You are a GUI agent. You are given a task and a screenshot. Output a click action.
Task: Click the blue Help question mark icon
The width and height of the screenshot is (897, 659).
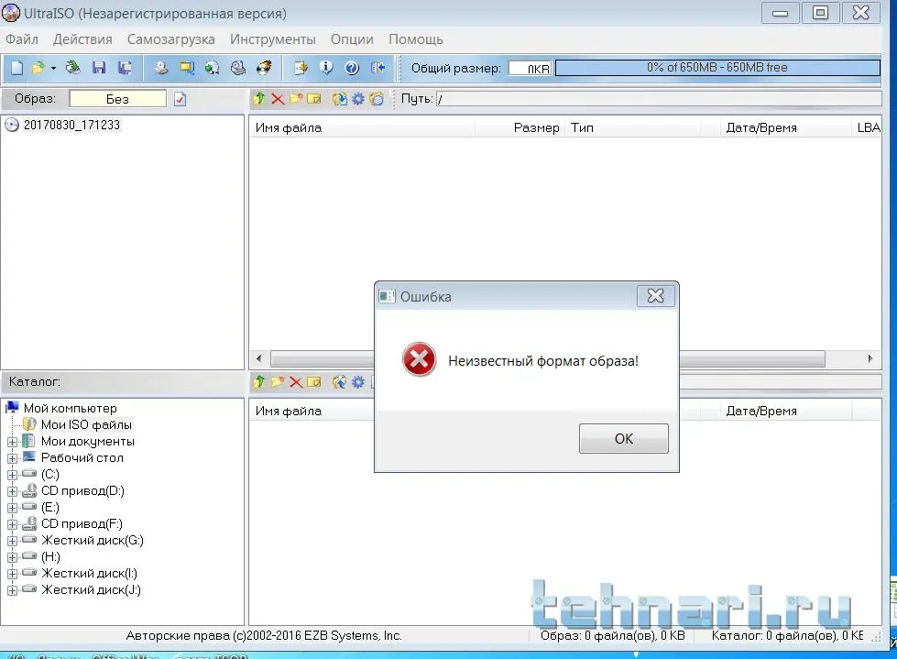point(352,68)
